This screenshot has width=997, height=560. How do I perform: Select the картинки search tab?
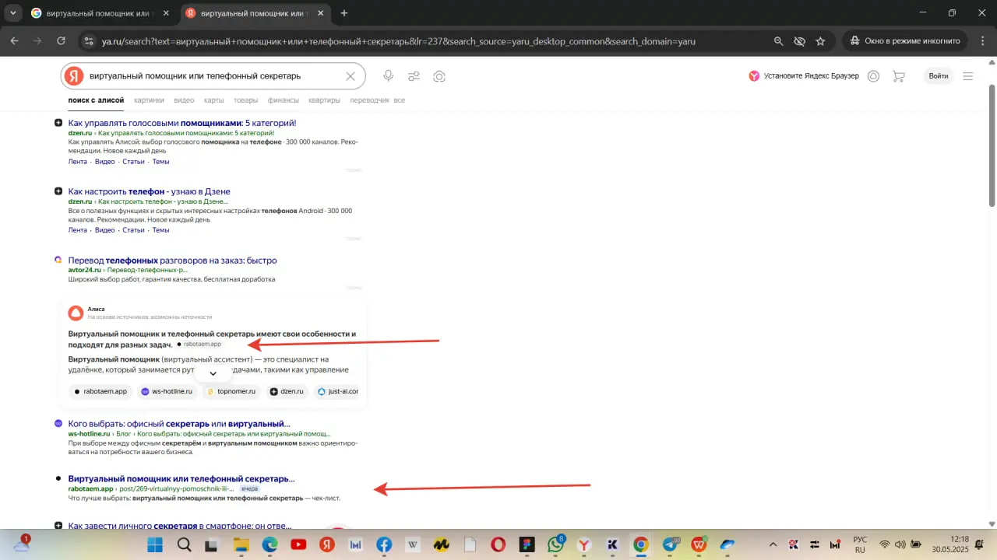[149, 100]
